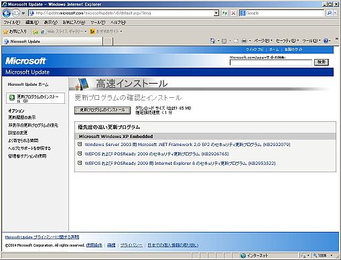This screenshot has height=260, width=341.
Task: Click the 検索 button
Action: point(322,62)
